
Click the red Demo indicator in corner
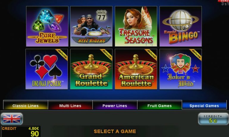pyautogui.click(x=223, y=1)
